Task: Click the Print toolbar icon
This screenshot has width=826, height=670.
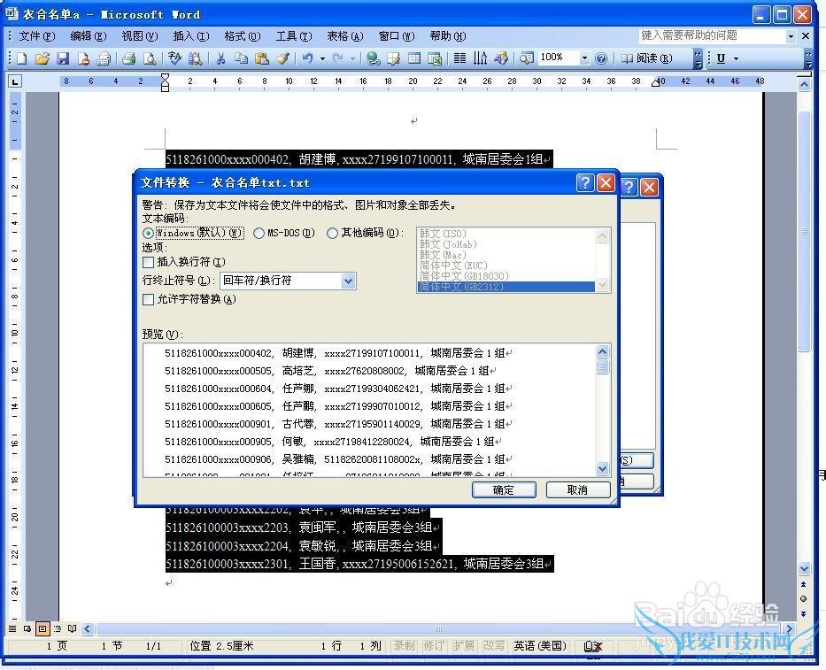Action: coord(128,58)
